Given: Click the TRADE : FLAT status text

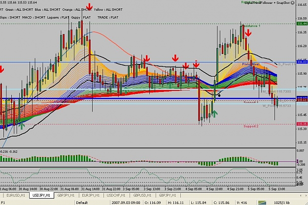Looking at the screenshot, I should point(108,17).
